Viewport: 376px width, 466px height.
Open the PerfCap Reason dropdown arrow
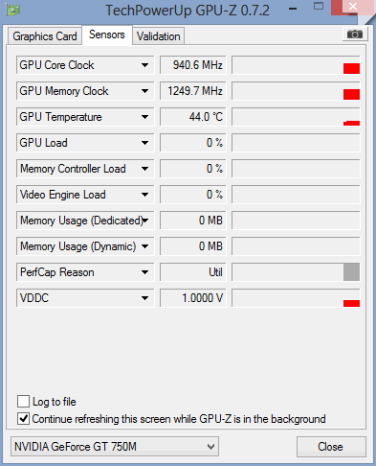coord(144,272)
